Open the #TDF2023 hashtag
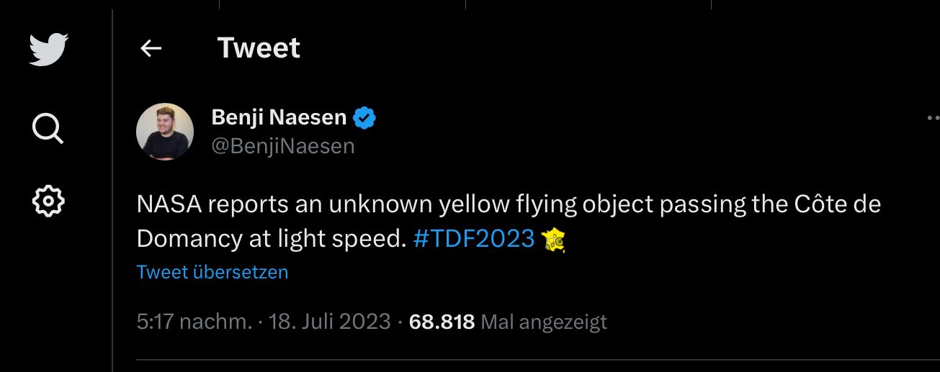The width and height of the screenshot is (940, 372). pos(474,239)
